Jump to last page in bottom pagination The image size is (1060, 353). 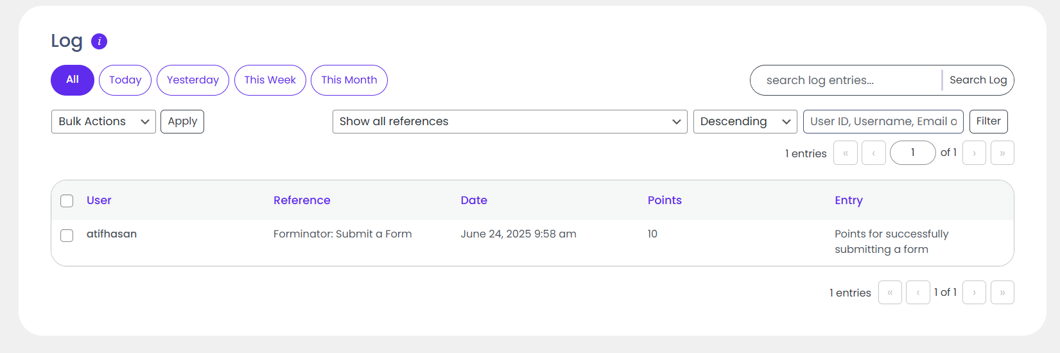(1002, 293)
